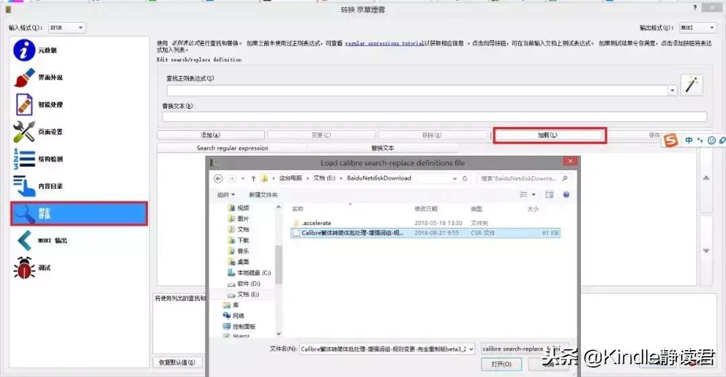The height and width of the screenshot is (377, 726).
Task: Open file dialog help icon
Action: click(x=566, y=194)
